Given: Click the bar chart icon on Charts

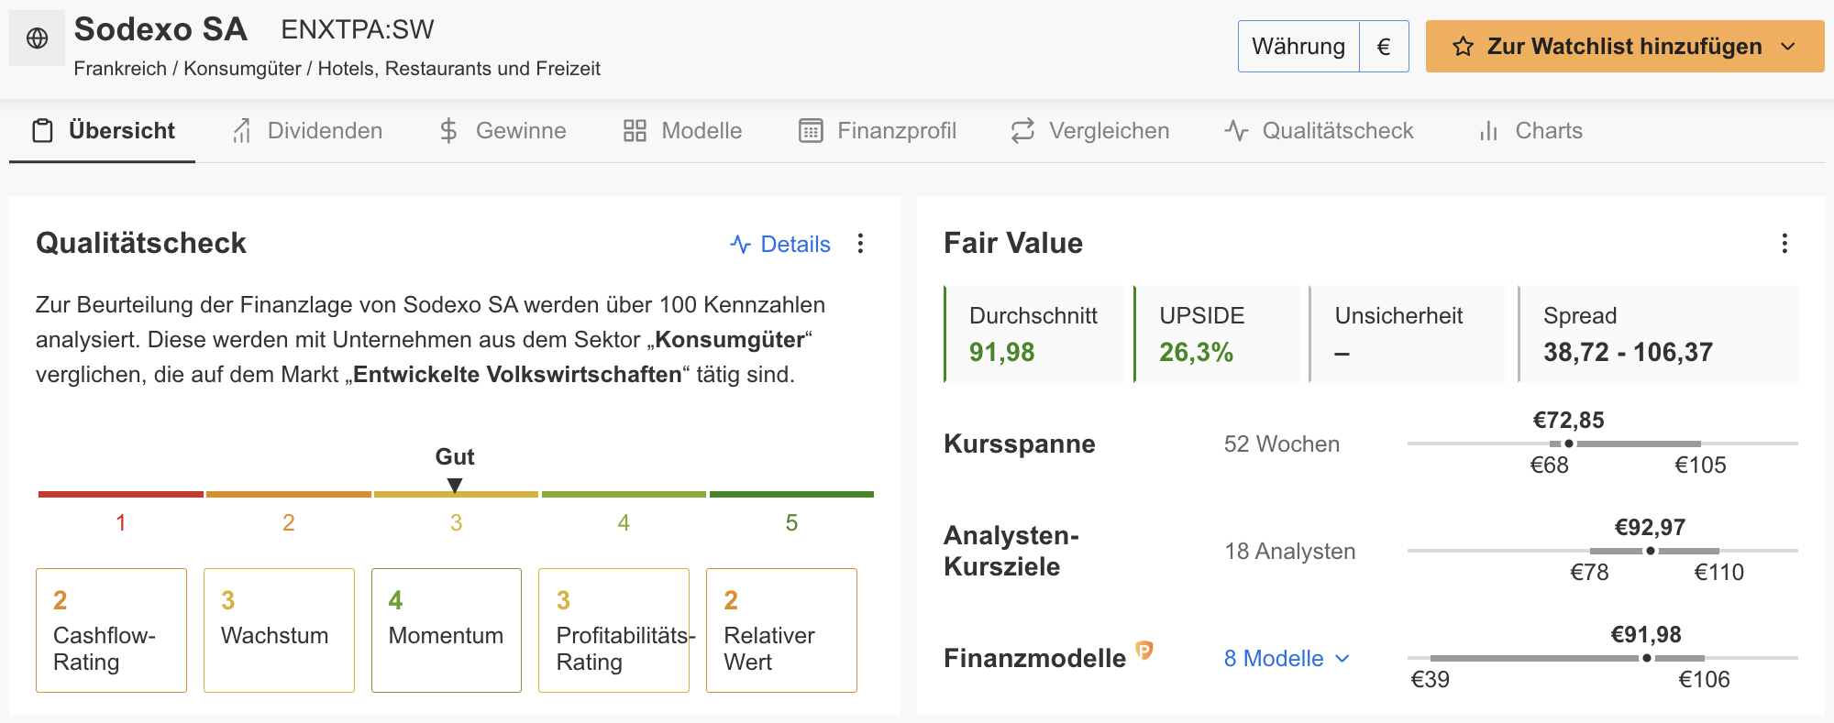Looking at the screenshot, I should tap(1488, 131).
